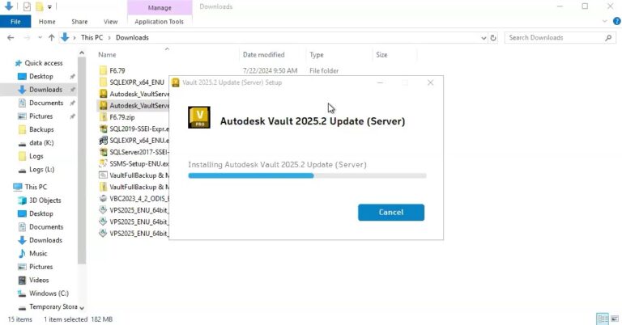Switch to the Home ribbon tab
The image size is (622, 325).
point(47,21)
